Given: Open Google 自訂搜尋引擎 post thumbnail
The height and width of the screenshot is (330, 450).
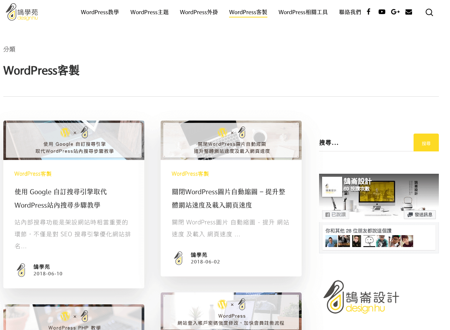Looking at the screenshot, I should pos(74,140).
